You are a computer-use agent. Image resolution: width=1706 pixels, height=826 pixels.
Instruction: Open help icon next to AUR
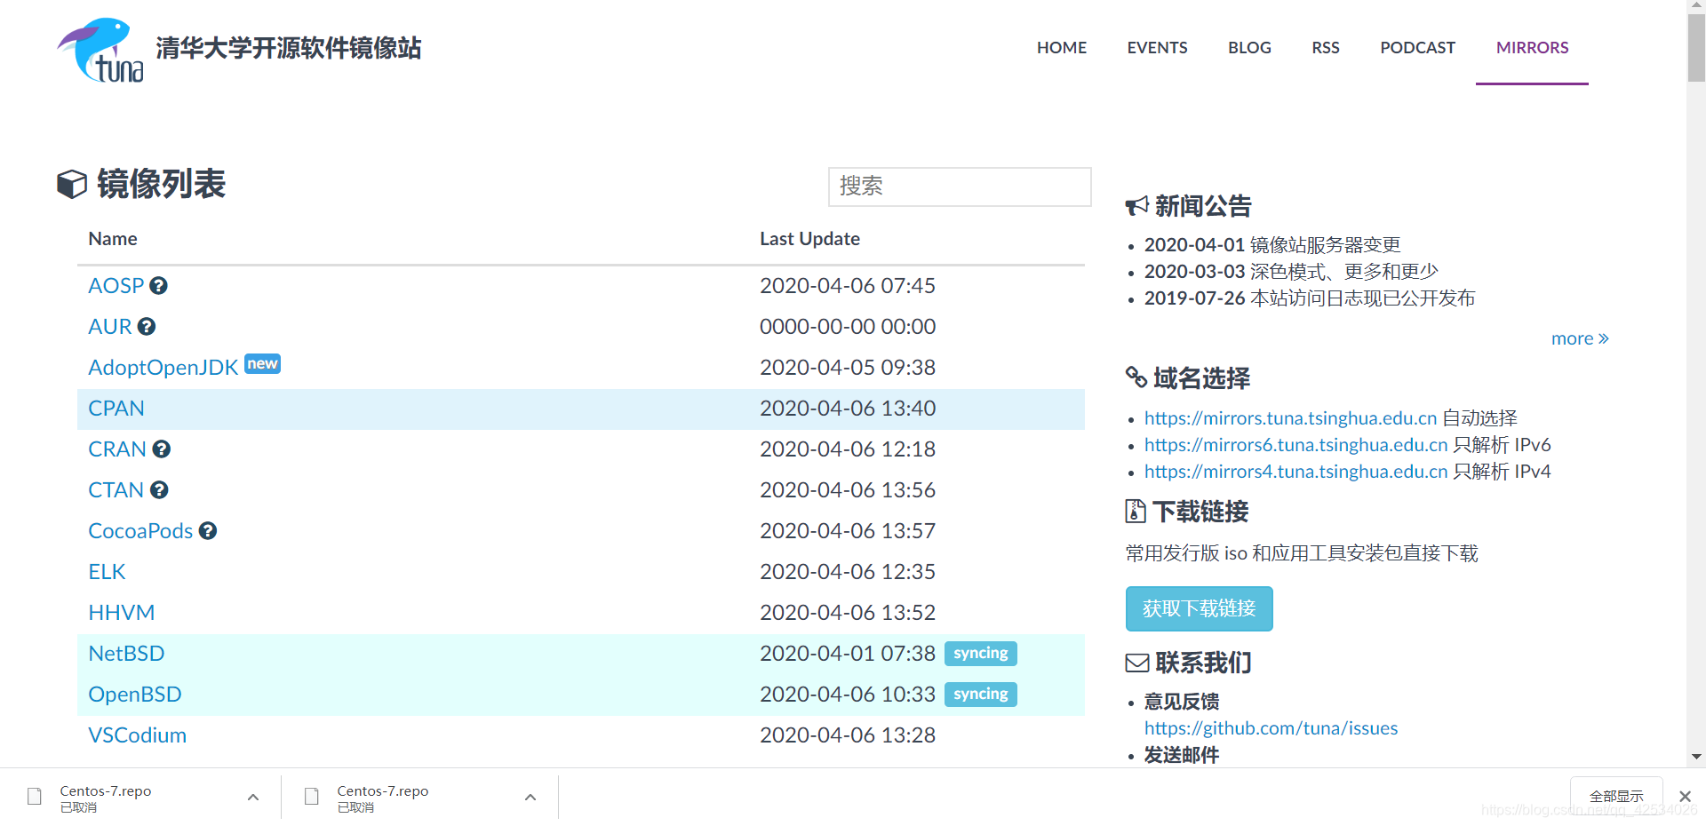pyautogui.click(x=147, y=327)
